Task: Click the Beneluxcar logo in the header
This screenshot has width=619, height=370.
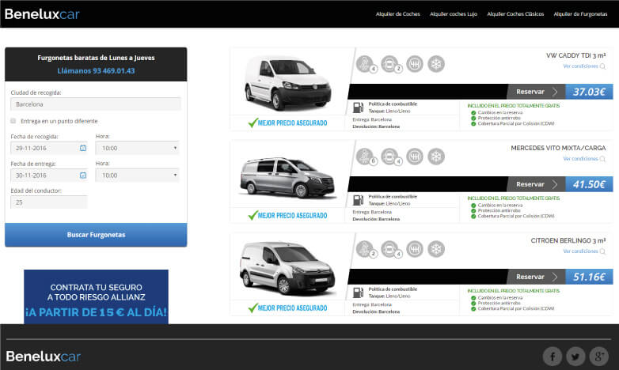Action: pyautogui.click(x=42, y=14)
